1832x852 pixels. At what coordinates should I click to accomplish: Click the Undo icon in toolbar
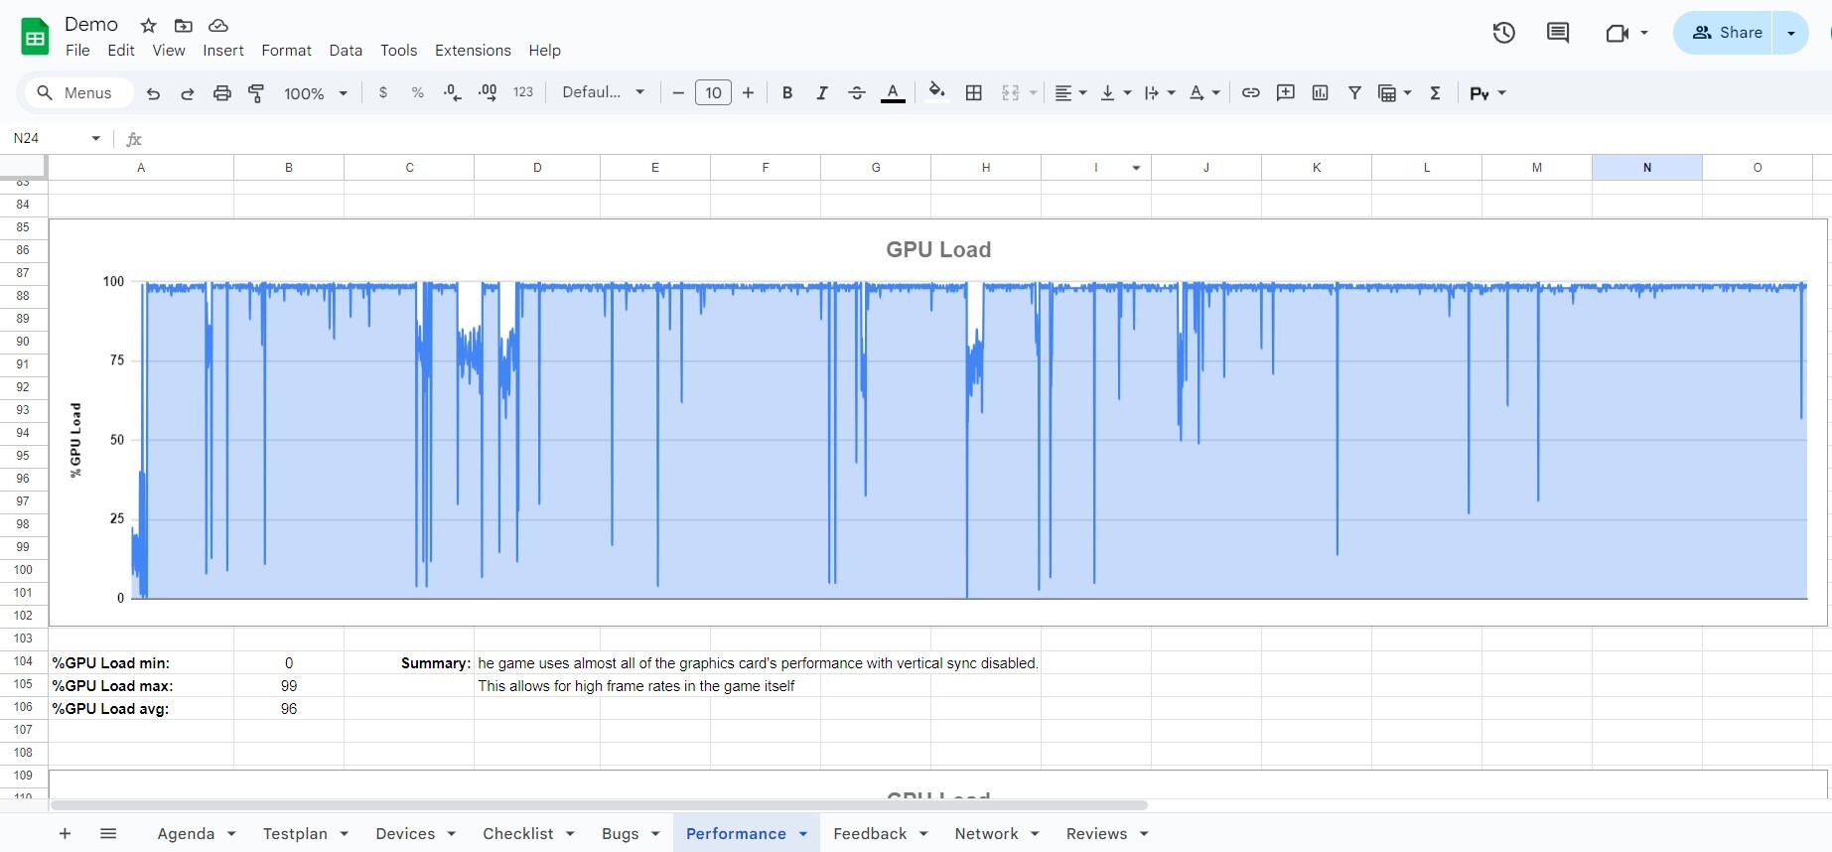pos(153,93)
